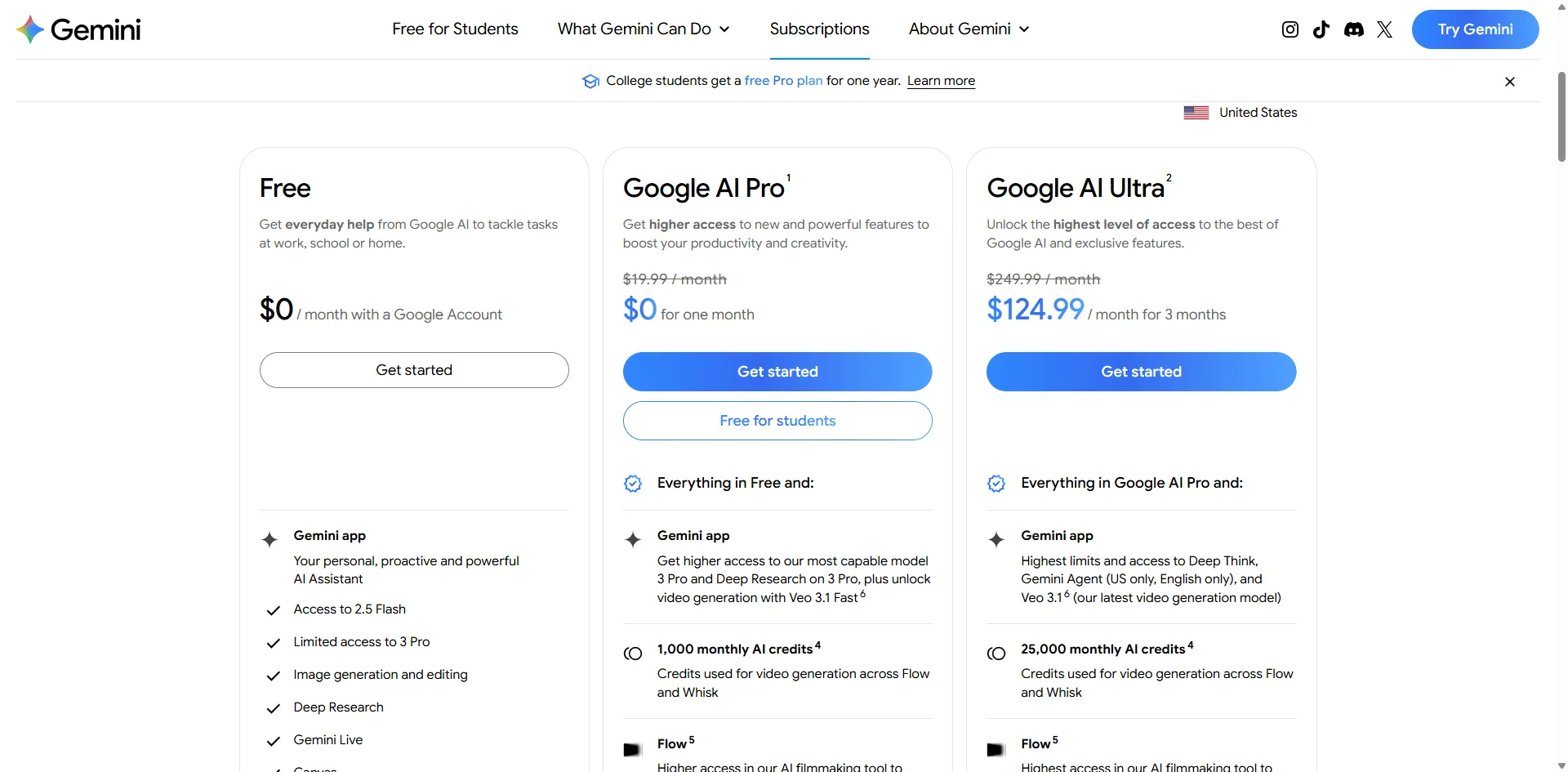Click the Try Gemini button
The height and width of the screenshot is (772, 1568).
pyautogui.click(x=1475, y=29)
